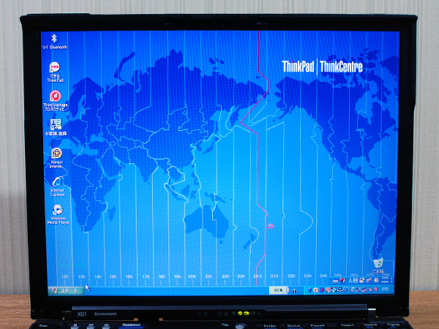Click the system tray clock
This screenshot has width=439, height=329.
coord(386,290)
